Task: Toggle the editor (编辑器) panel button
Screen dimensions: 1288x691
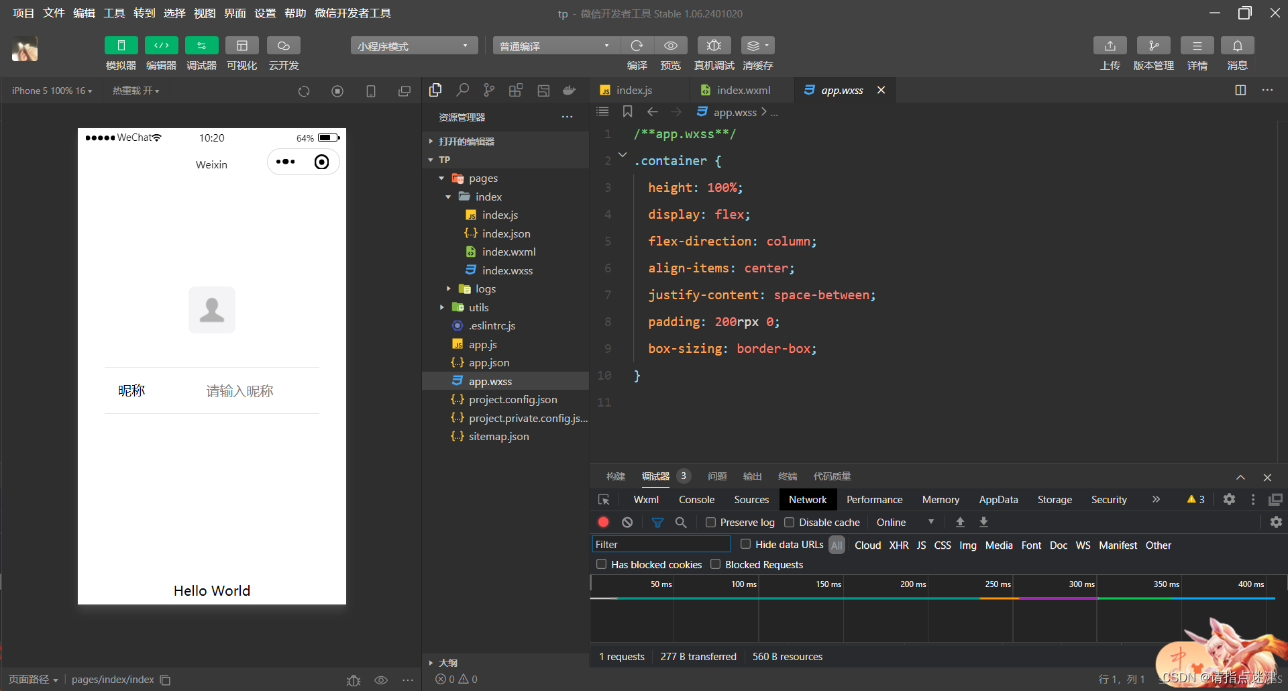Action: tap(162, 46)
